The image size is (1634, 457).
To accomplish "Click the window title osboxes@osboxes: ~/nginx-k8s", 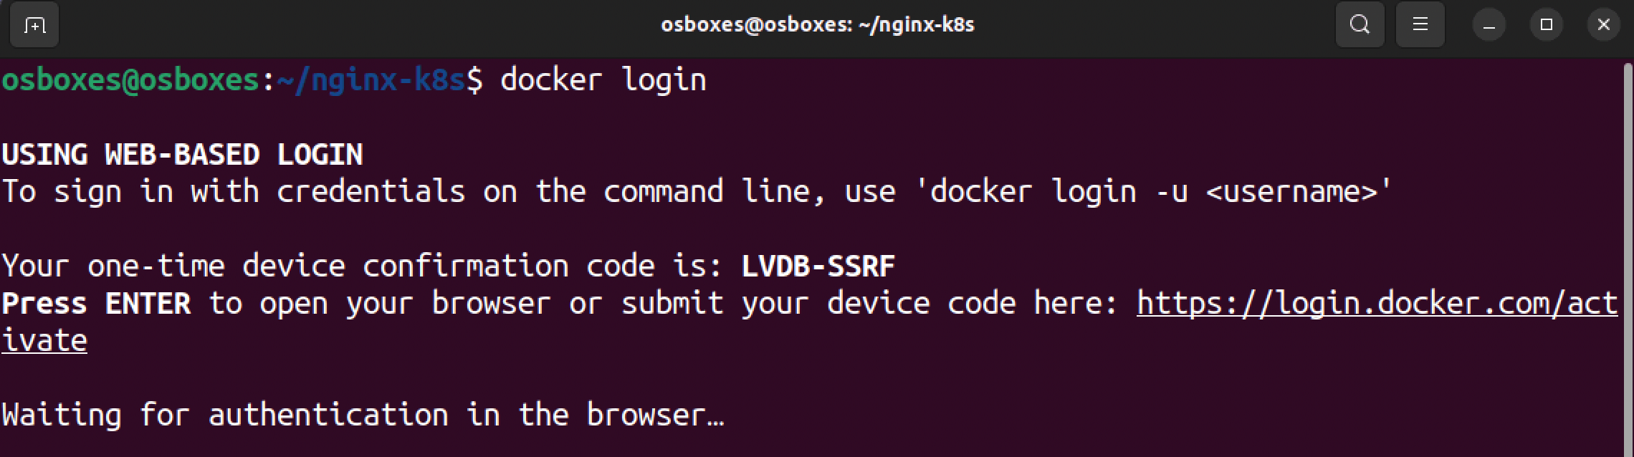I will (817, 26).
